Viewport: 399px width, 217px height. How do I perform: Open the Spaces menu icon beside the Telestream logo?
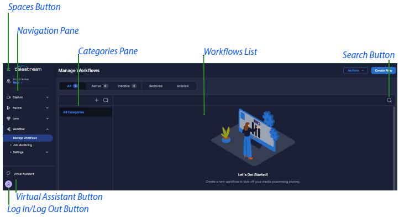(x=8, y=69)
